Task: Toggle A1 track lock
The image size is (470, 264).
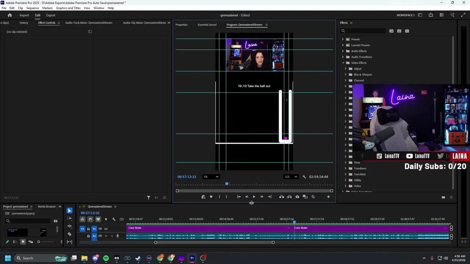Action: [x=88, y=236]
